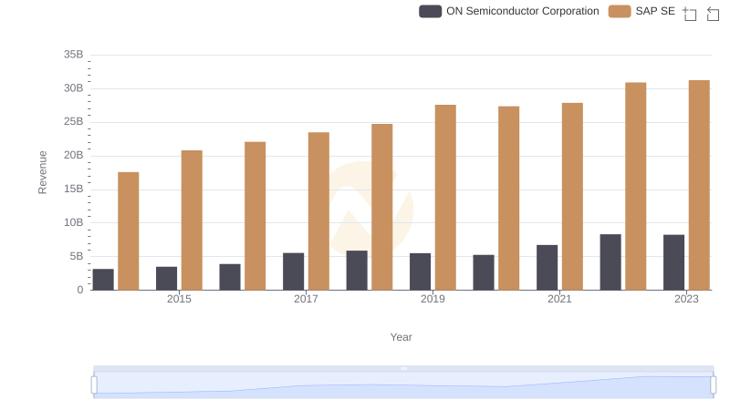Click the 30B y-axis label
730x420 pixels.
[x=74, y=88]
